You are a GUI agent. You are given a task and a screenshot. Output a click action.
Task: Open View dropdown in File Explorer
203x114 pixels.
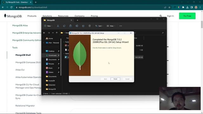click(111, 26)
